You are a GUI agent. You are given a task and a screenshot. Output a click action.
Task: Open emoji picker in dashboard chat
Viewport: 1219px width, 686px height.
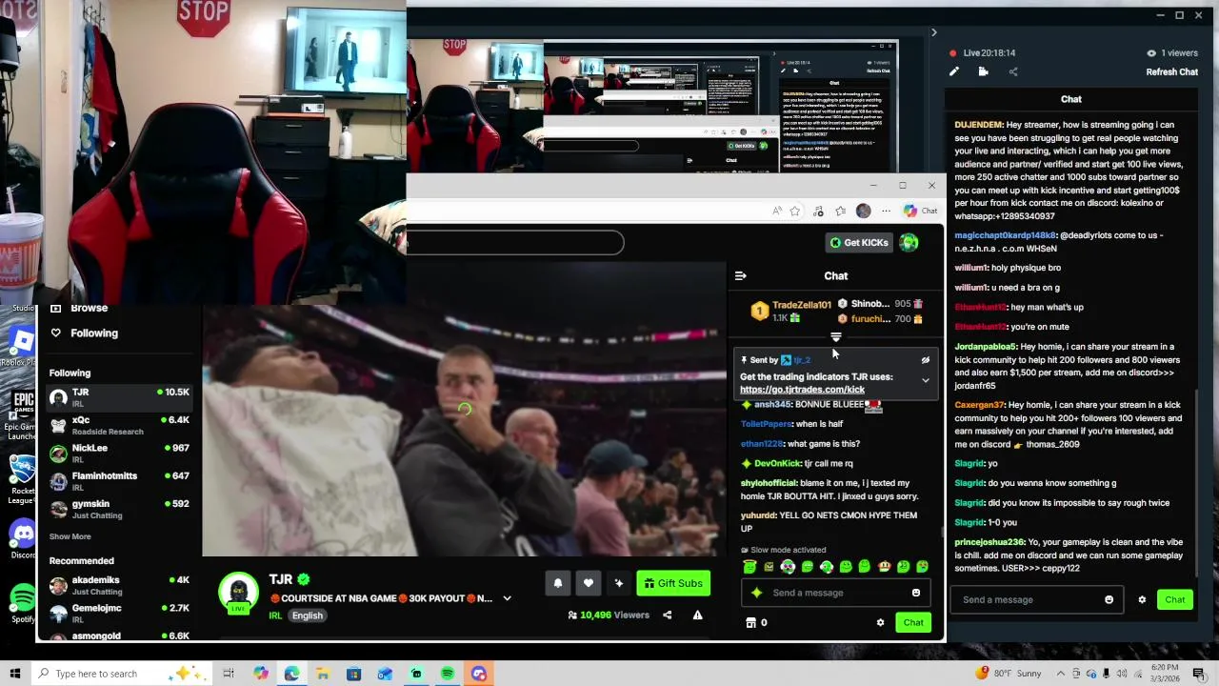[1109, 600]
